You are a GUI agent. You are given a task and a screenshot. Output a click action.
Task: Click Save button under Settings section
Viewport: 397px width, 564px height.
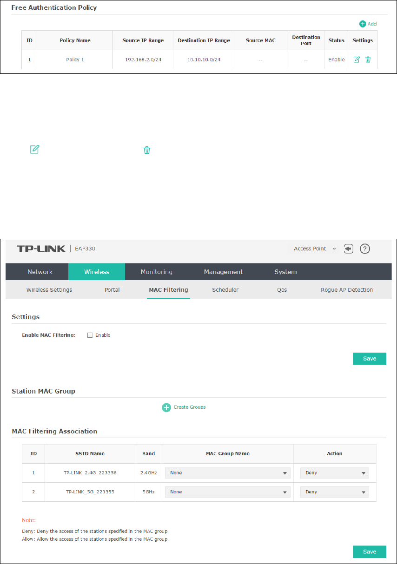(370, 359)
